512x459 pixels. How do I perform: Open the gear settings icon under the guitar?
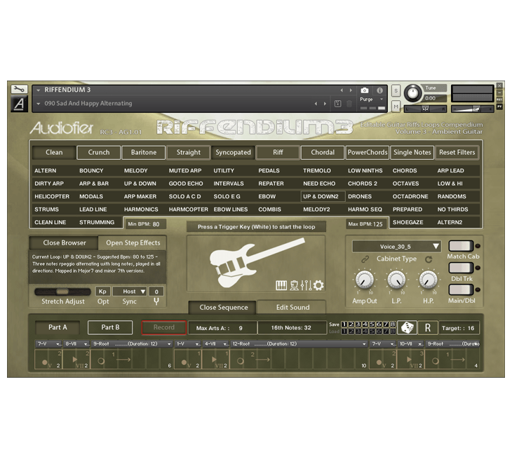[x=318, y=285]
